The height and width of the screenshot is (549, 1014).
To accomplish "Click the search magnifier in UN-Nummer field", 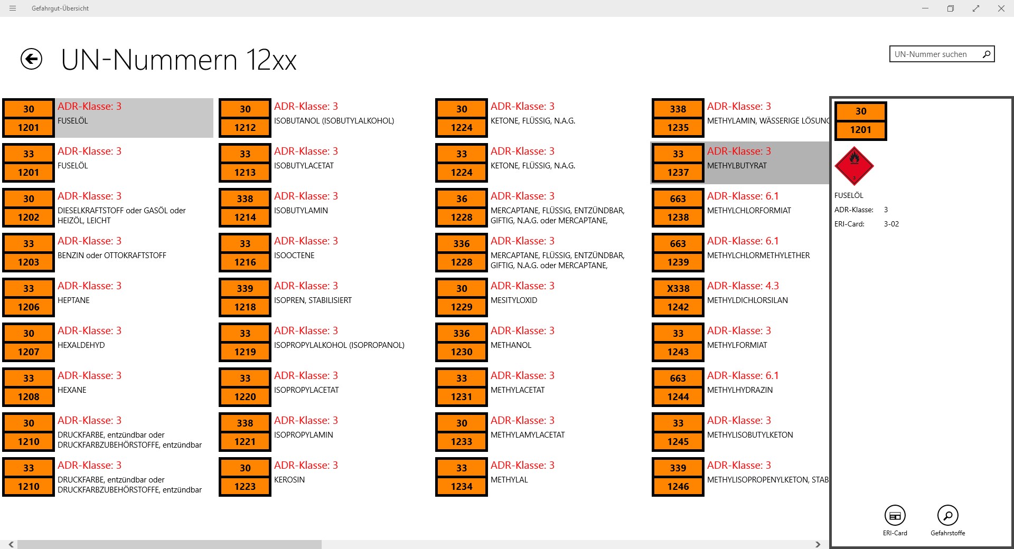I will (986, 54).
